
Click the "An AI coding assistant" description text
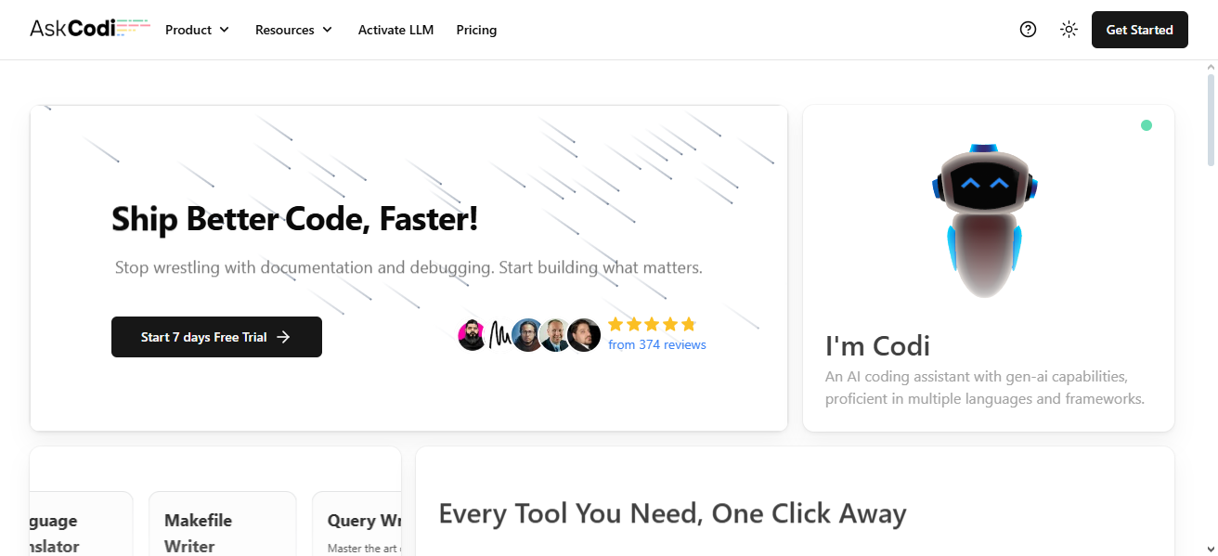pos(985,388)
